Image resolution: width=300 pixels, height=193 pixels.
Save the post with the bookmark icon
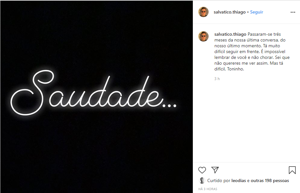tap(292, 170)
